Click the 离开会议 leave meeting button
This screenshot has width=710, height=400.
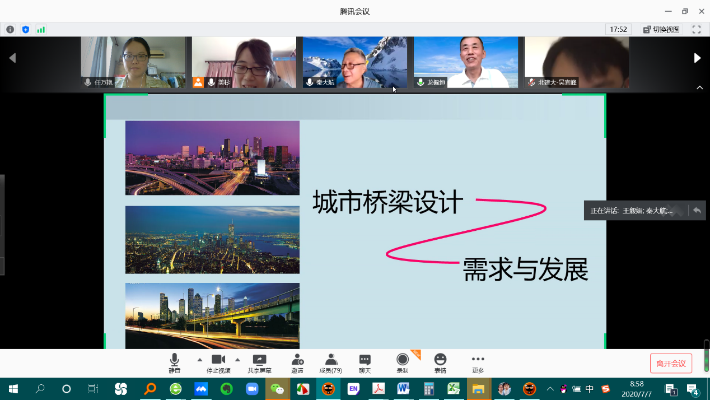coord(671,364)
